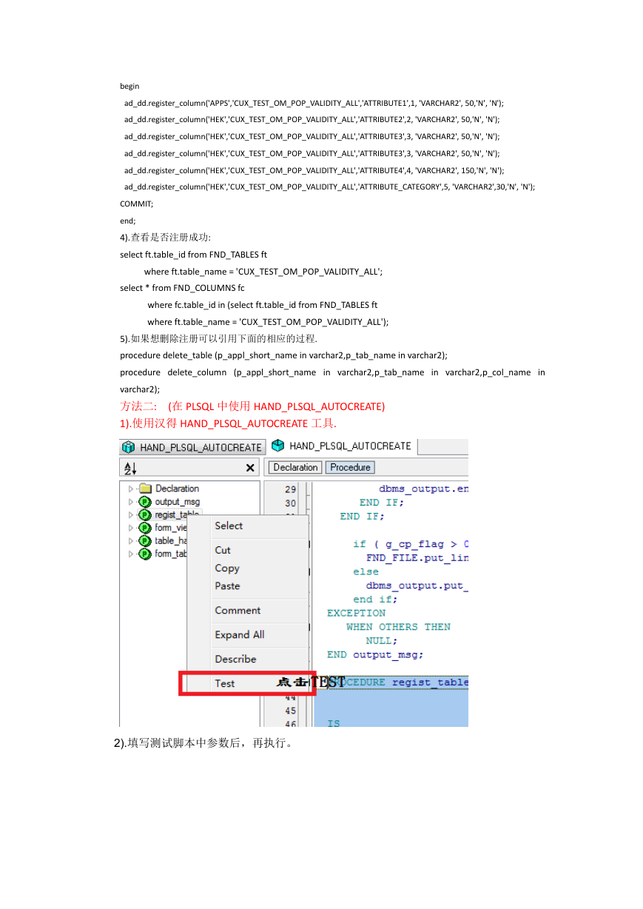This screenshot has height=909, width=643.
Task: Choose Test from the context menu
Action: coord(248,683)
